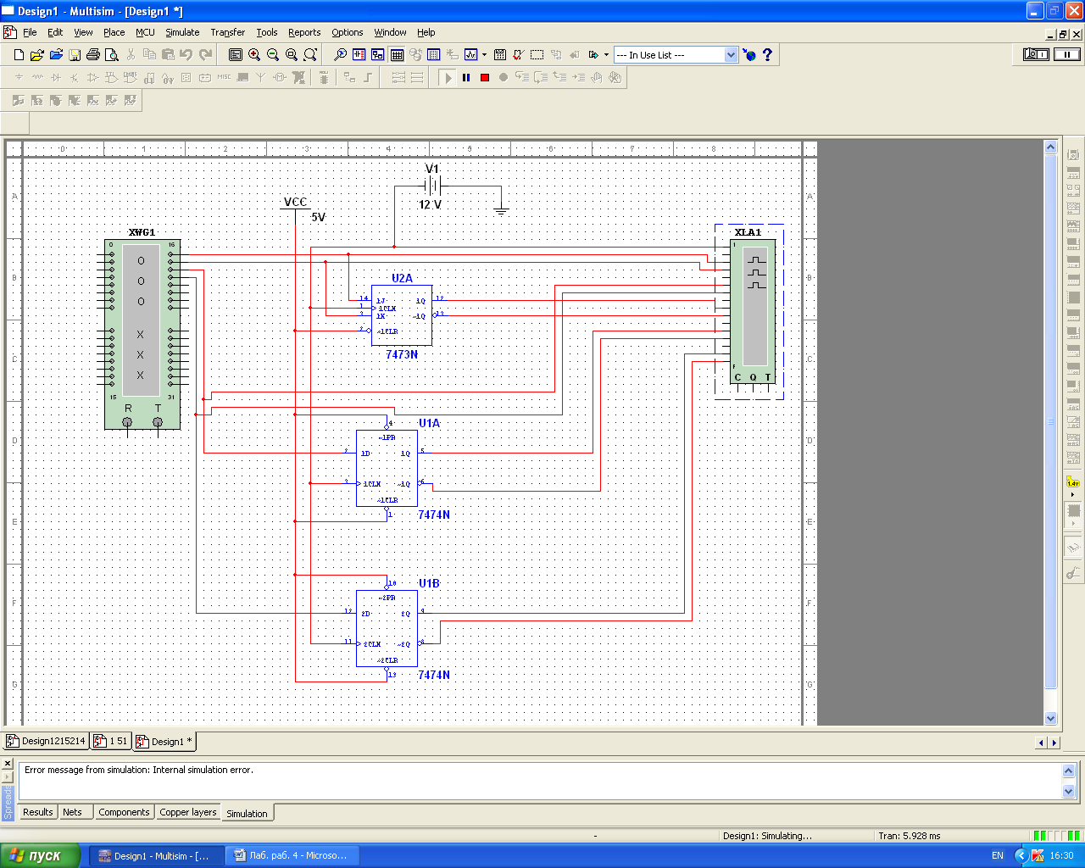Image resolution: width=1085 pixels, height=868 pixels.
Task: Select the V1 12 V battery
Action: point(432,186)
